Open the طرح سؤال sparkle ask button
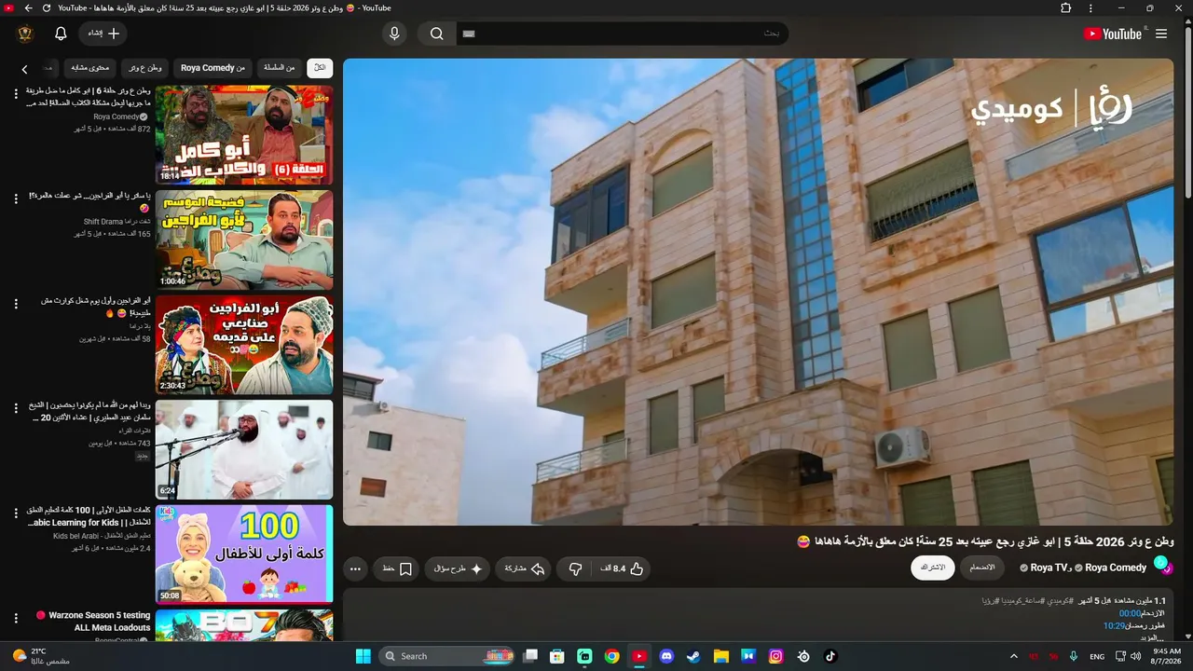1193x671 pixels. click(x=458, y=568)
